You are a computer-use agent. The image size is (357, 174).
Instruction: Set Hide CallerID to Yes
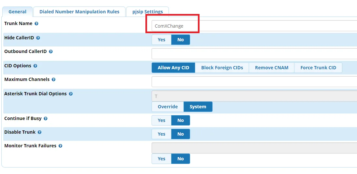(x=161, y=40)
